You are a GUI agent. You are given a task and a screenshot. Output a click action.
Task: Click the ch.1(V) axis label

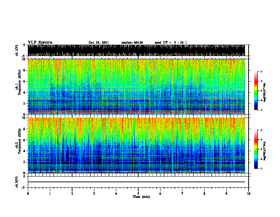pos(17,50)
